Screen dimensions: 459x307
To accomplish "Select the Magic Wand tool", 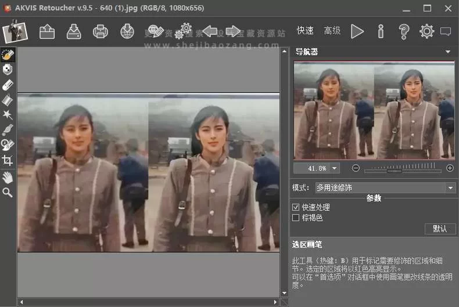I will [8, 115].
